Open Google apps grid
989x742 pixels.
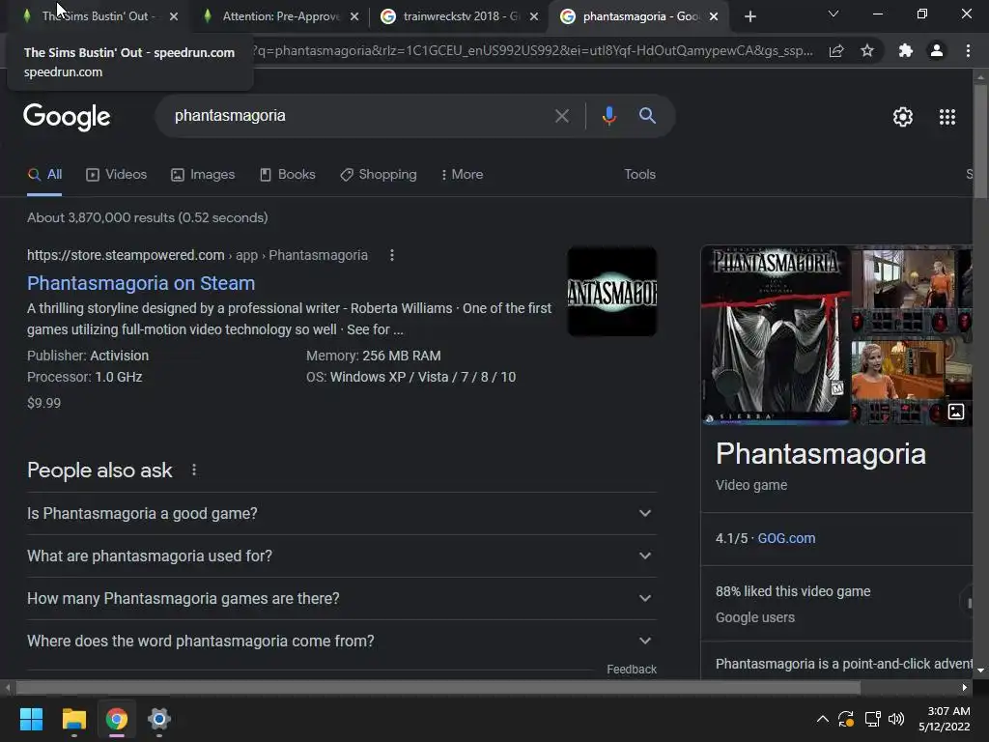coord(947,117)
